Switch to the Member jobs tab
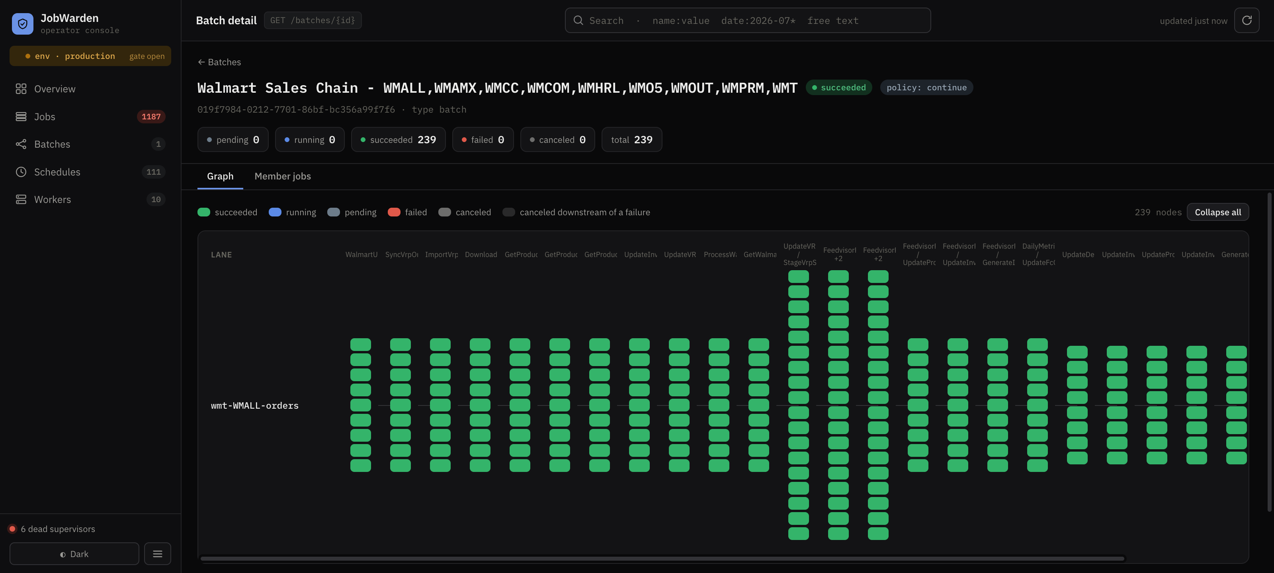 pyautogui.click(x=282, y=176)
